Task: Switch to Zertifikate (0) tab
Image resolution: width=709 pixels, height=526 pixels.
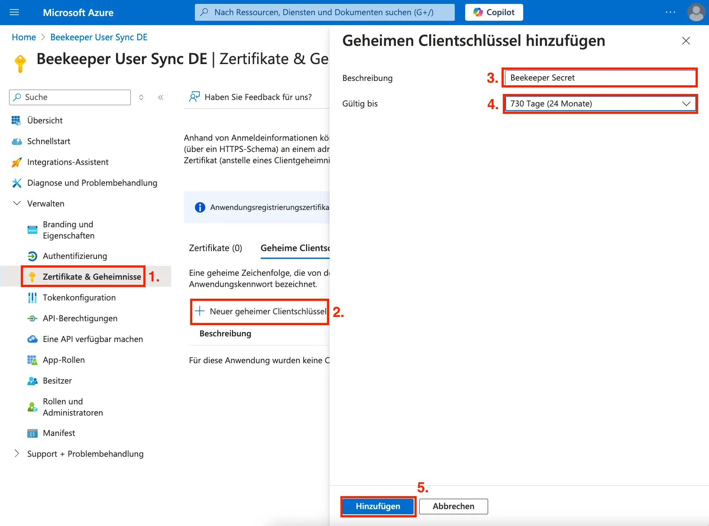Action: click(216, 248)
